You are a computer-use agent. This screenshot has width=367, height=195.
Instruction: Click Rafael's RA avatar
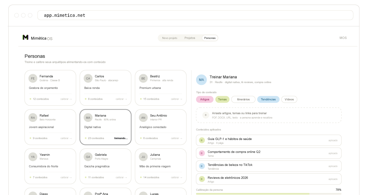click(x=33, y=118)
